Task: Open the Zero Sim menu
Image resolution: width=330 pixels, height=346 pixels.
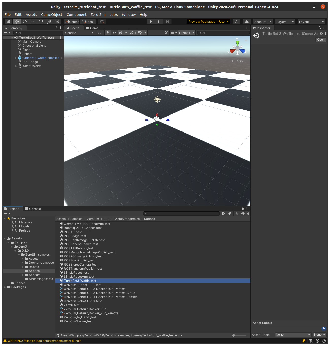Action: tap(98, 15)
